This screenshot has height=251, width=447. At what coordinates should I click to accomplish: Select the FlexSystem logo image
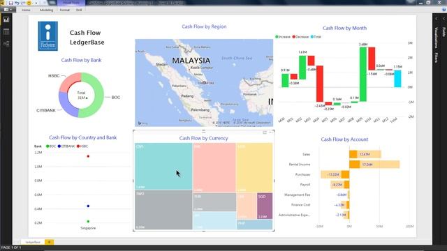pyautogui.click(x=48, y=36)
